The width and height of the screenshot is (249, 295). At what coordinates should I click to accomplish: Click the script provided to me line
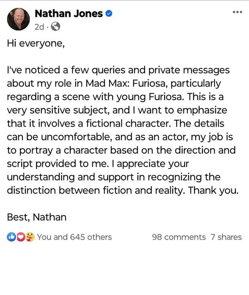tap(98, 164)
